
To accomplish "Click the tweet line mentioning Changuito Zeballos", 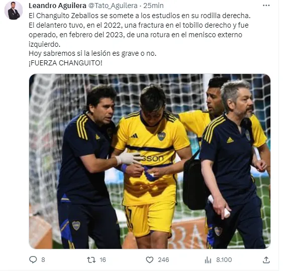I will click(x=140, y=16).
